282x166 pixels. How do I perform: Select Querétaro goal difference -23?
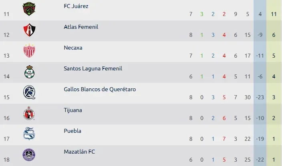(x=260, y=97)
